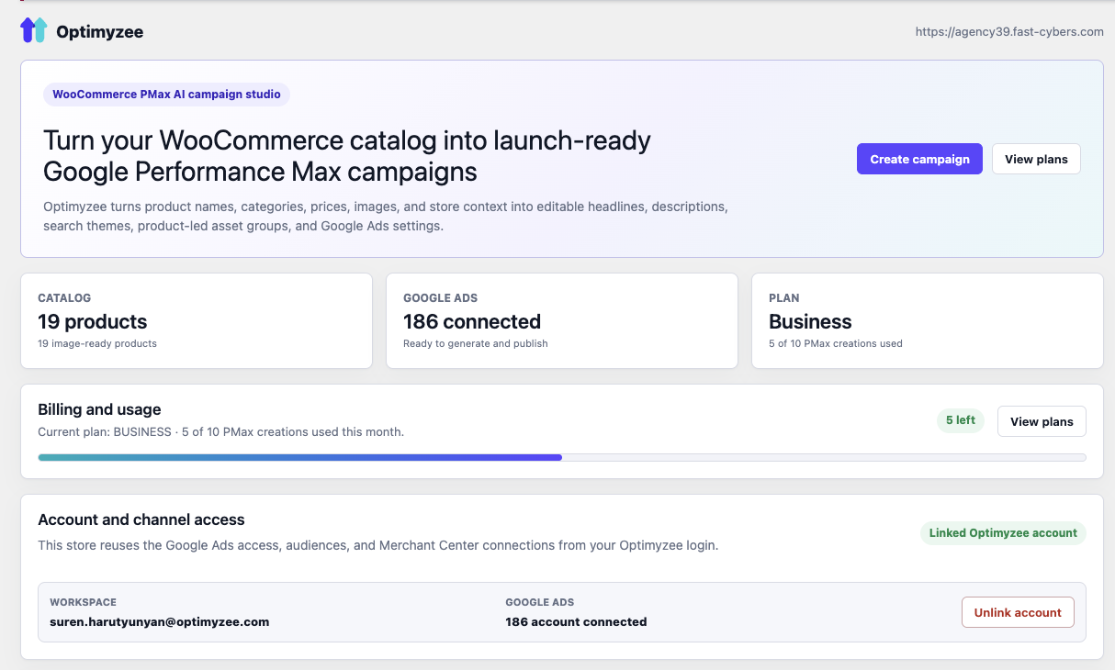The image size is (1115, 670).
Task: Click the Create campaign button
Action: click(x=919, y=159)
